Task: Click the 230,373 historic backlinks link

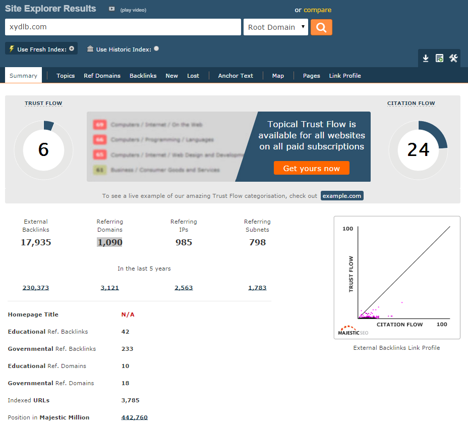Action: pyautogui.click(x=36, y=288)
